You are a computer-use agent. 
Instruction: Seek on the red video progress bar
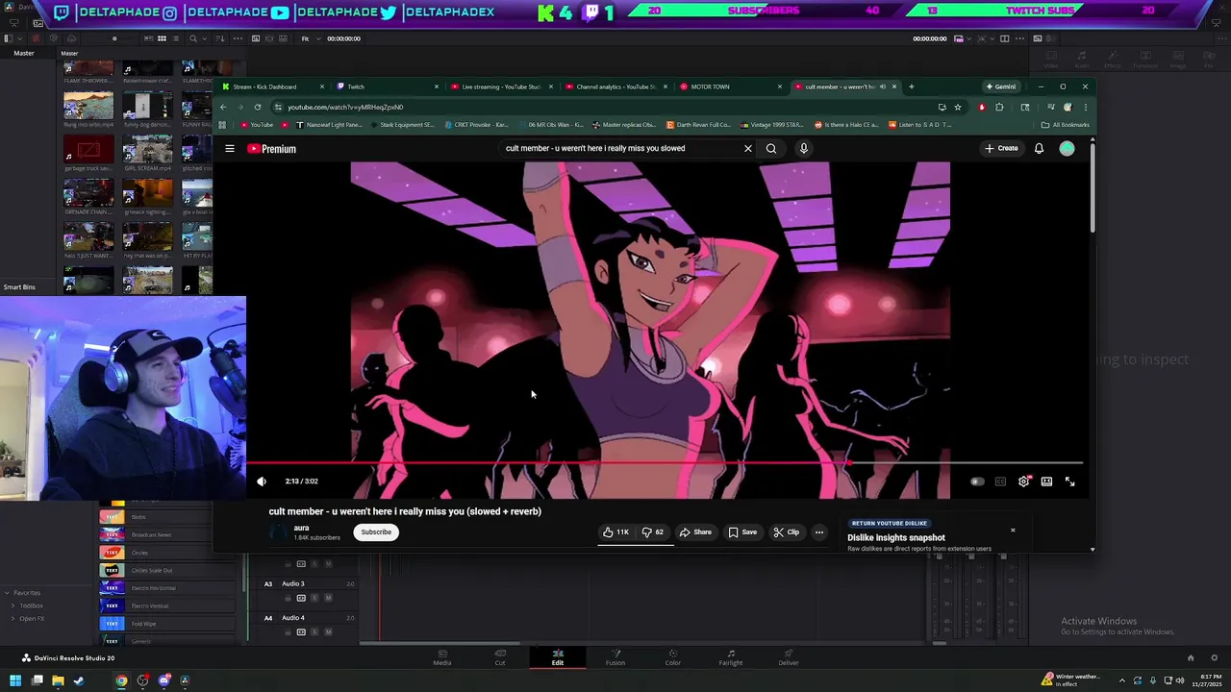pyautogui.click(x=664, y=463)
